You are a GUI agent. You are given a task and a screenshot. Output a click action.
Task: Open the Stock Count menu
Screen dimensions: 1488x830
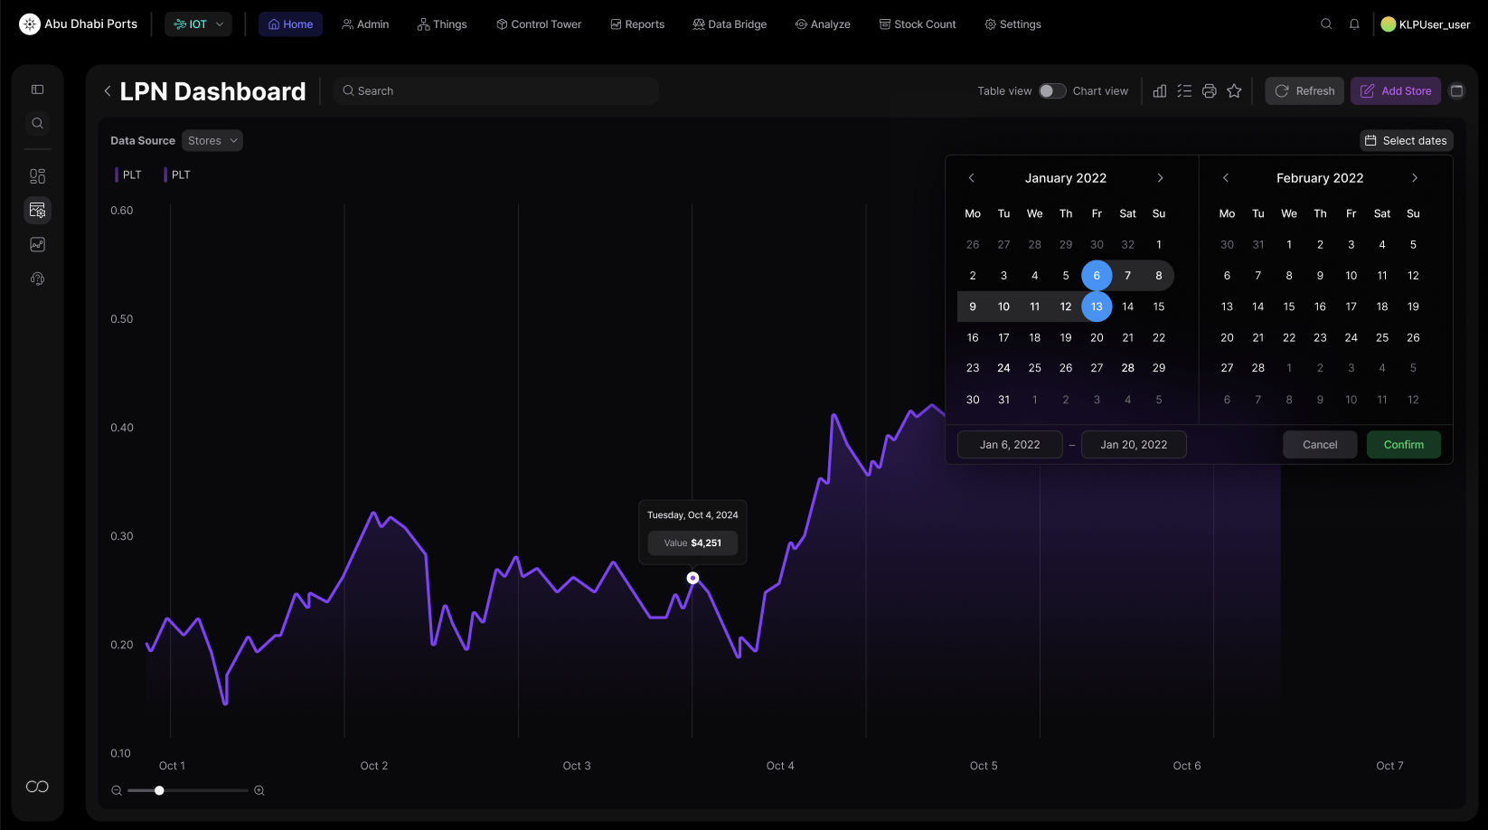tap(918, 24)
